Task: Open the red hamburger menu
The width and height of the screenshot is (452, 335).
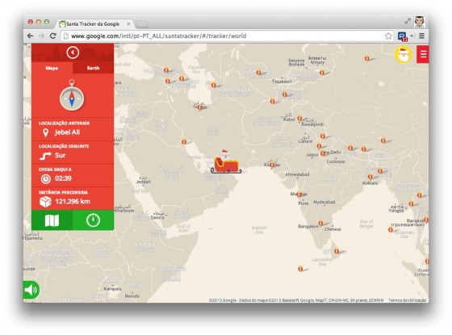Action: [x=423, y=54]
